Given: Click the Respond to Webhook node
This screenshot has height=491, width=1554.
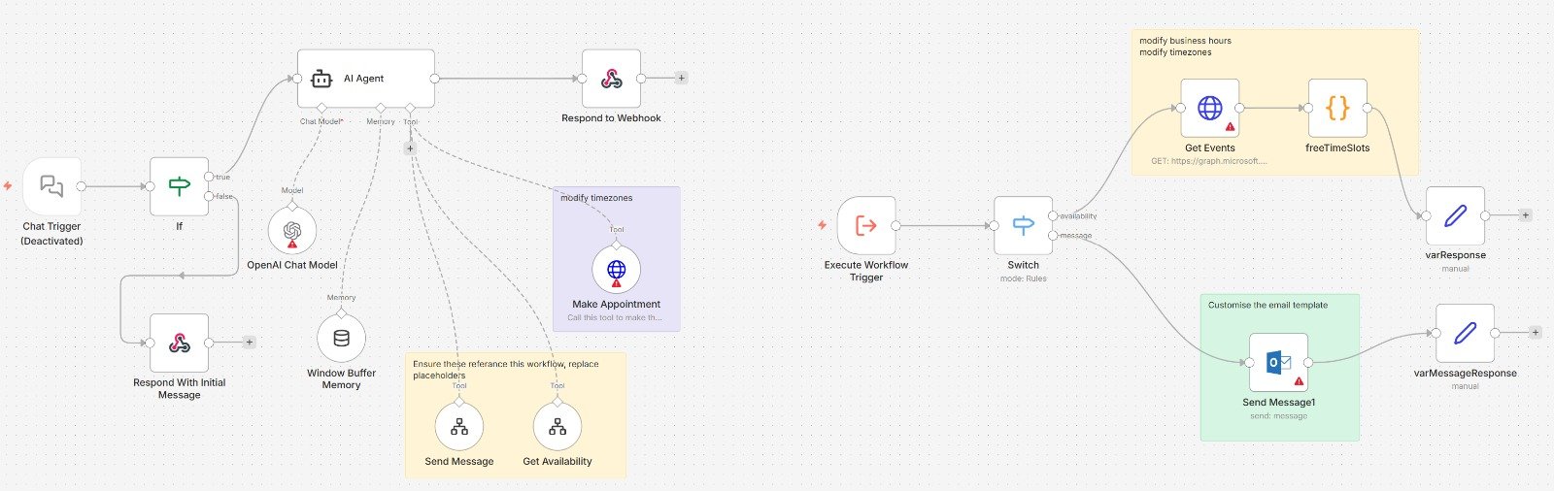Looking at the screenshot, I should point(611,79).
